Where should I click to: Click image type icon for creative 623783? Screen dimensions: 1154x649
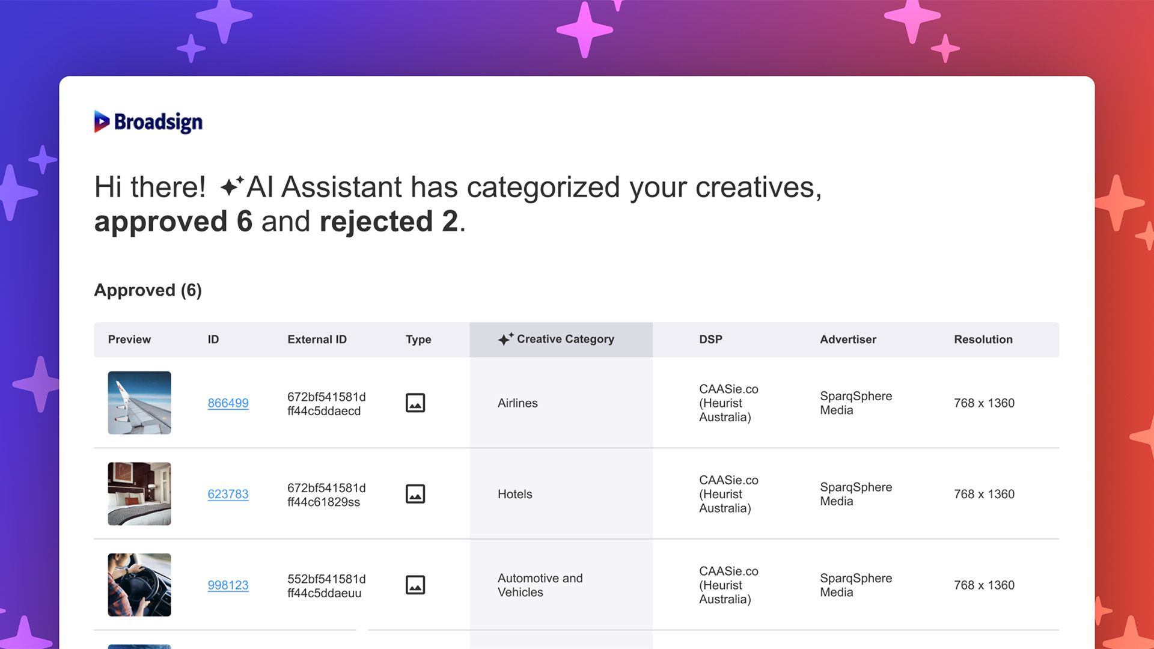tap(415, 494)
